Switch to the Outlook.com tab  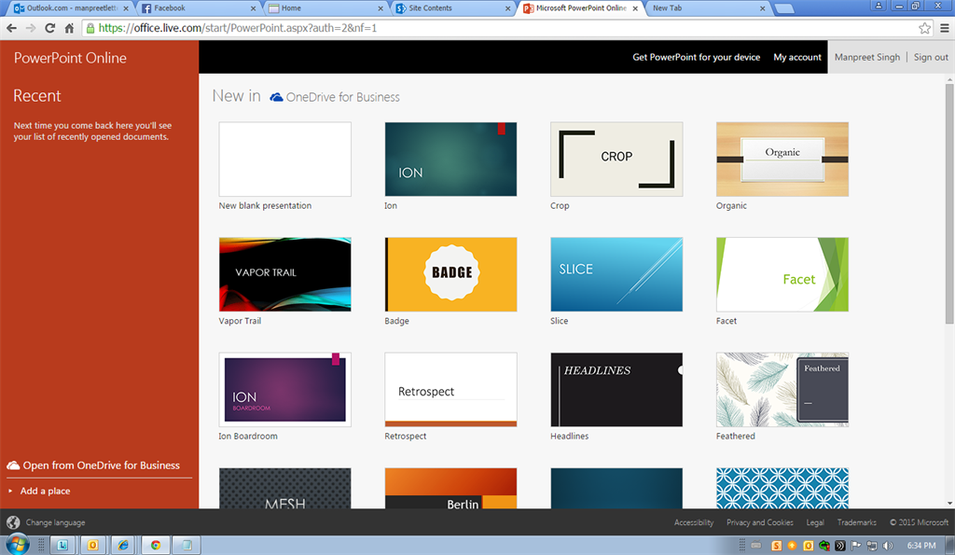[71, 8]
